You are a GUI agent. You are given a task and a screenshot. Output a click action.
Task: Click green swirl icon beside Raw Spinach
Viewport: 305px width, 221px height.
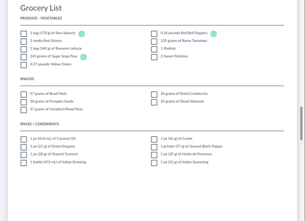tap(81, 34)
